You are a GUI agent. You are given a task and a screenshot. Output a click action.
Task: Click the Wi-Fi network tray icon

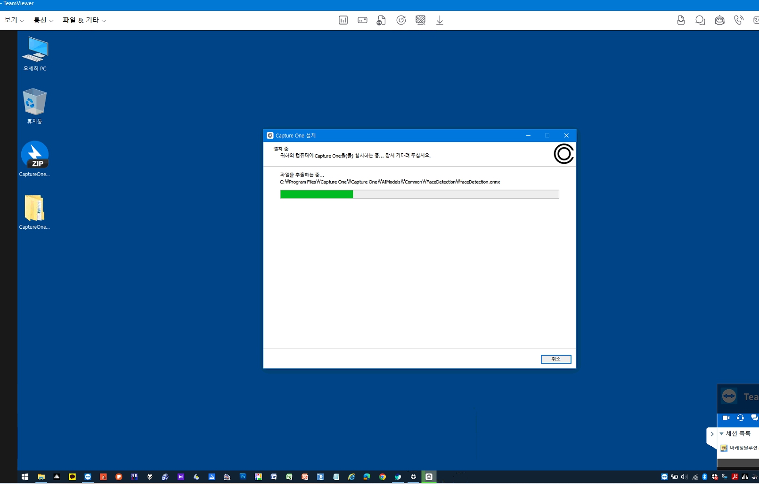coord(695,477)
